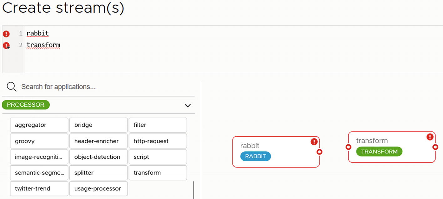Click error badge on rabbit node
Image resolution: width=443 pixels, height=199 pixels.
coord(314,142)
